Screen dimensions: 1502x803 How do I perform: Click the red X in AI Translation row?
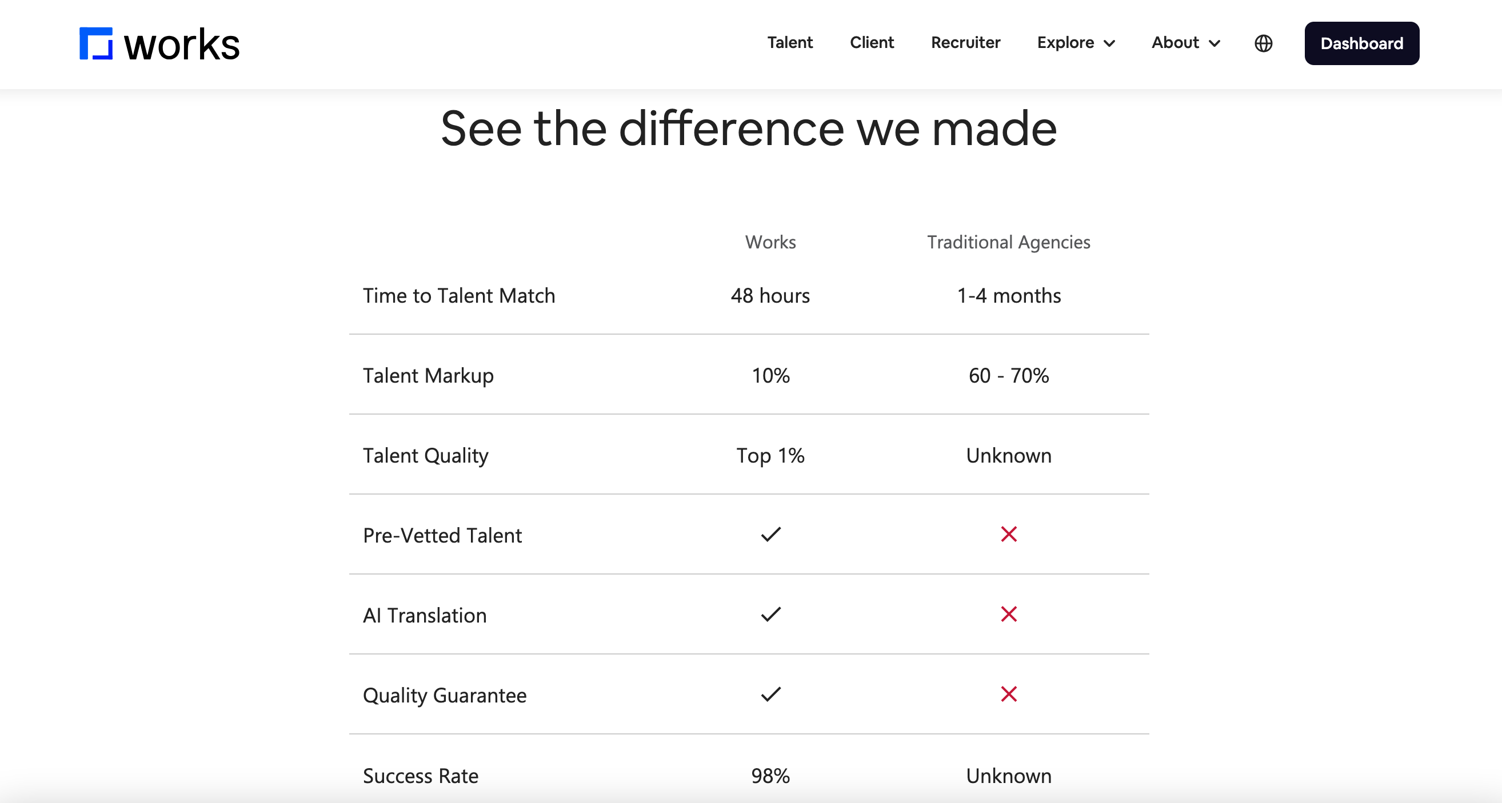[x=1009, y=613]
